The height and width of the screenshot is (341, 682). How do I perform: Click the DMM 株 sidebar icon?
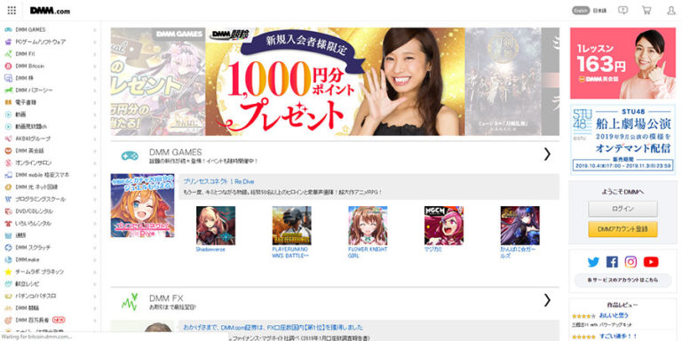point(8,78)
